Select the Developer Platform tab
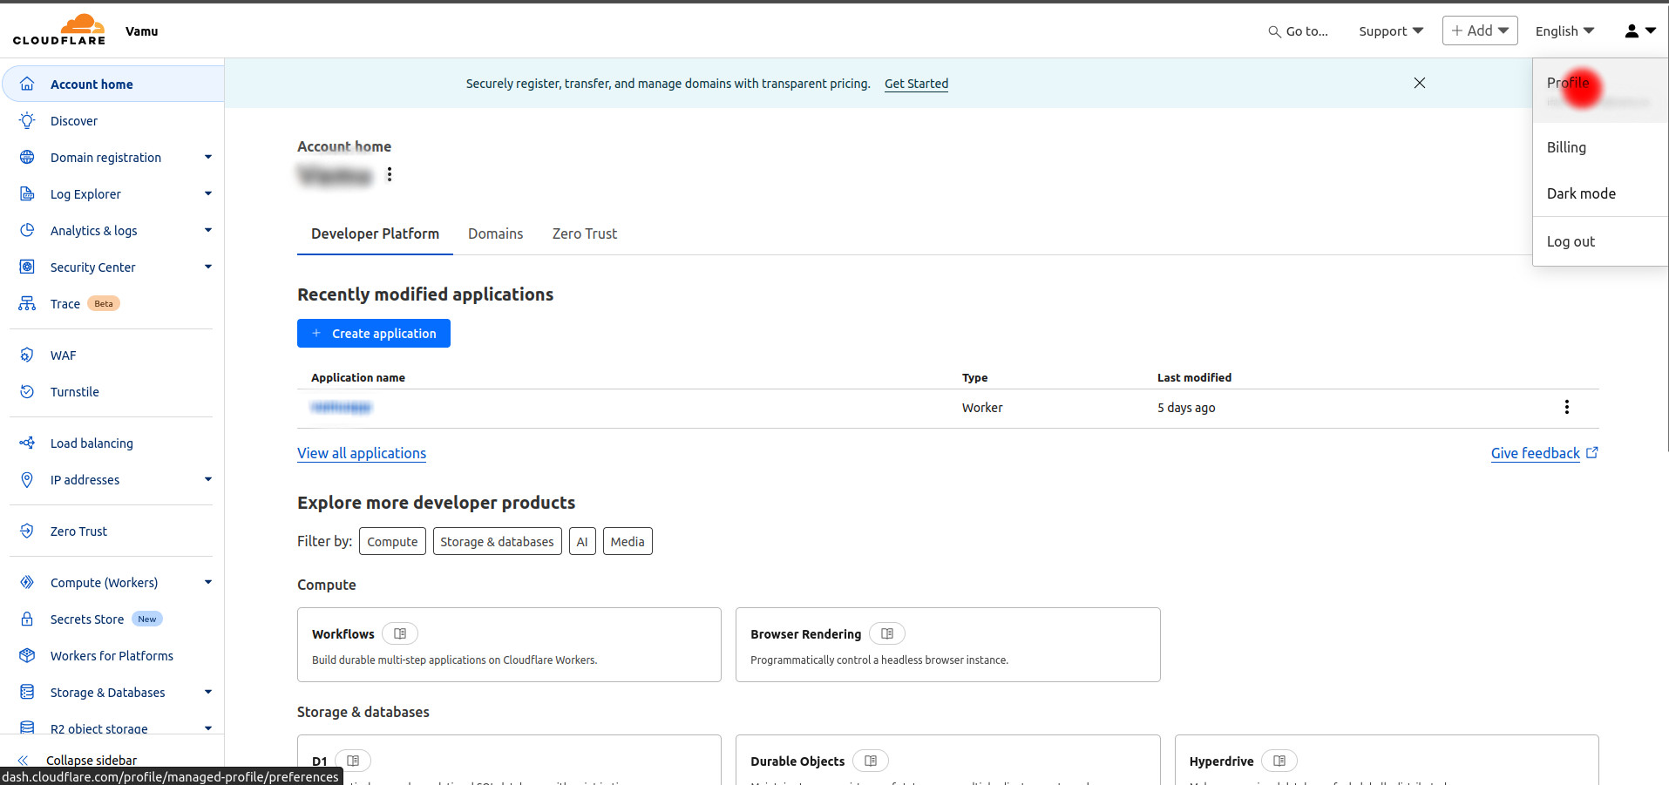 click(375, 233)
